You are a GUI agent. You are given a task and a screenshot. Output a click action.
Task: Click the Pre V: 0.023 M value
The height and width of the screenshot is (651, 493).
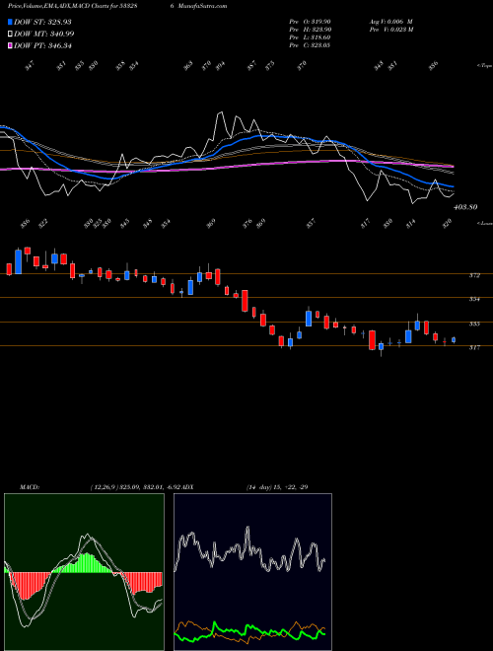[x=390, y=30]
